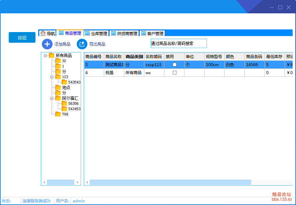
Task: Select the 789 category in tree
Action: [x=65, y=114]
